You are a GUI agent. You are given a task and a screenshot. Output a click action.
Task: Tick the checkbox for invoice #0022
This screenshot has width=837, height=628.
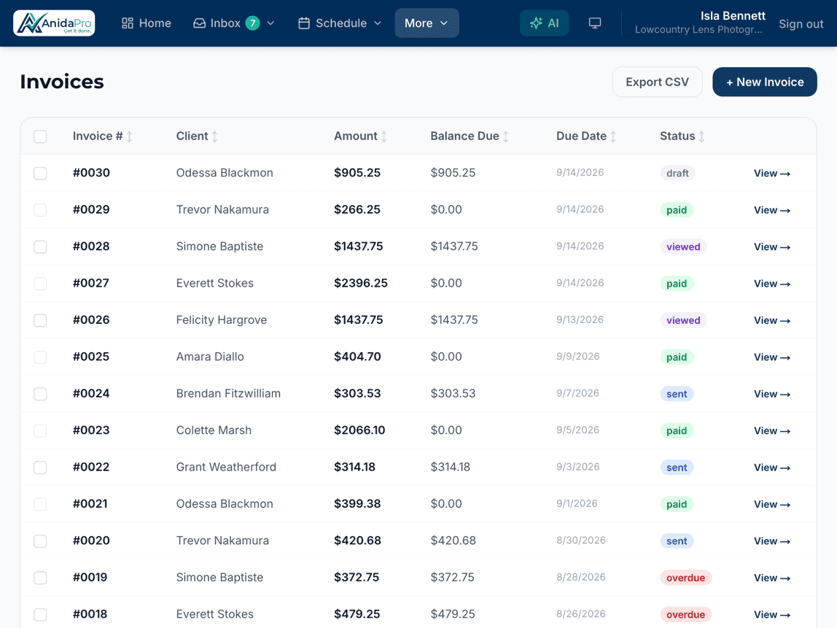(x=40, y=468)
